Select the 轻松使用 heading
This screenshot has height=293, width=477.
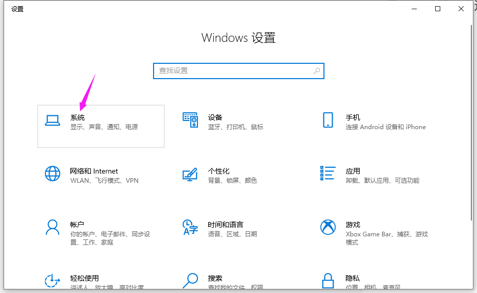84,278
